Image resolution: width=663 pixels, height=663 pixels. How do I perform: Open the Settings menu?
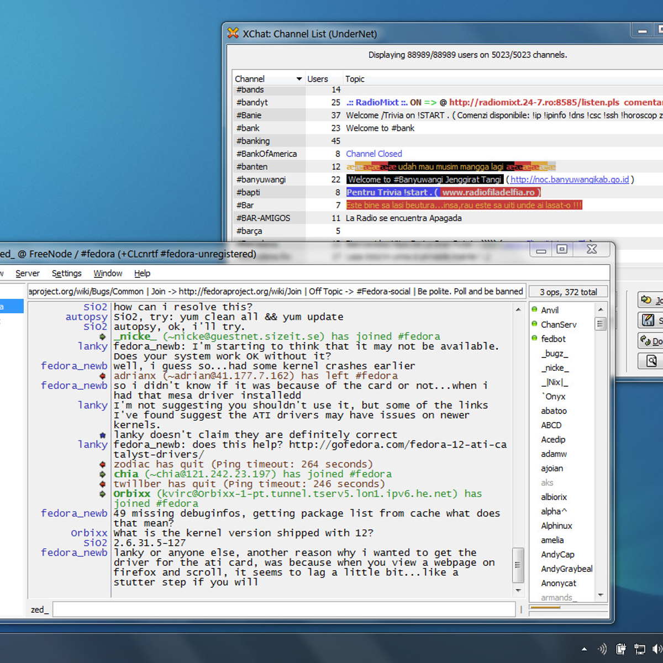coord(66,273)
